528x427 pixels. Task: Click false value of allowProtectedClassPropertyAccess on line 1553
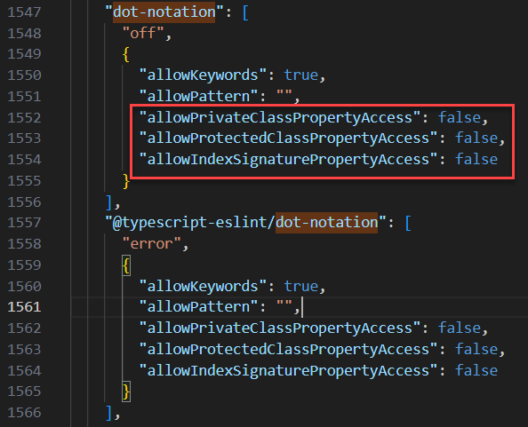click(476, 138)
